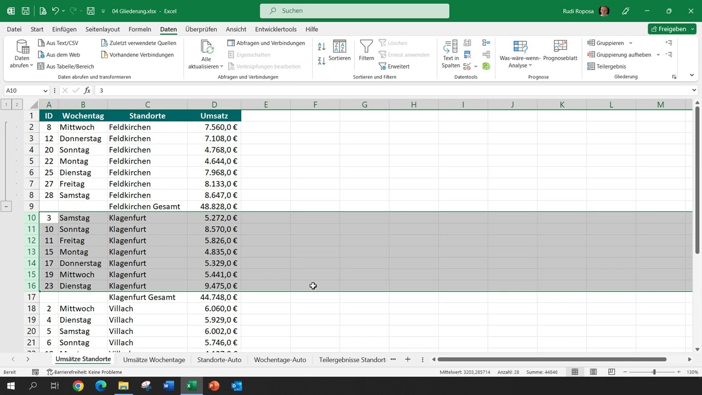Click the macro record icon in status bar
Image resolution: width=702 pixels, height=395 pixels.
click(x=36, y=372)
